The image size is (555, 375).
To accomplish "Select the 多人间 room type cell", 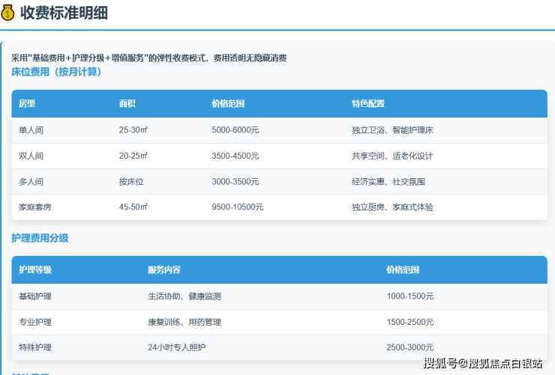I will 31,181.
